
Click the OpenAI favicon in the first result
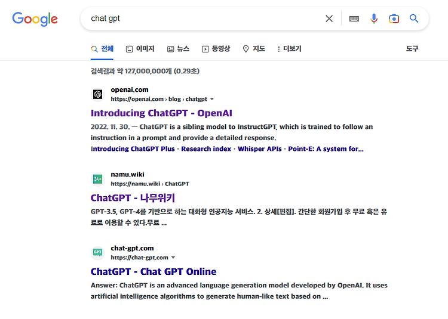pyautogui.click(x=98, y=94)
